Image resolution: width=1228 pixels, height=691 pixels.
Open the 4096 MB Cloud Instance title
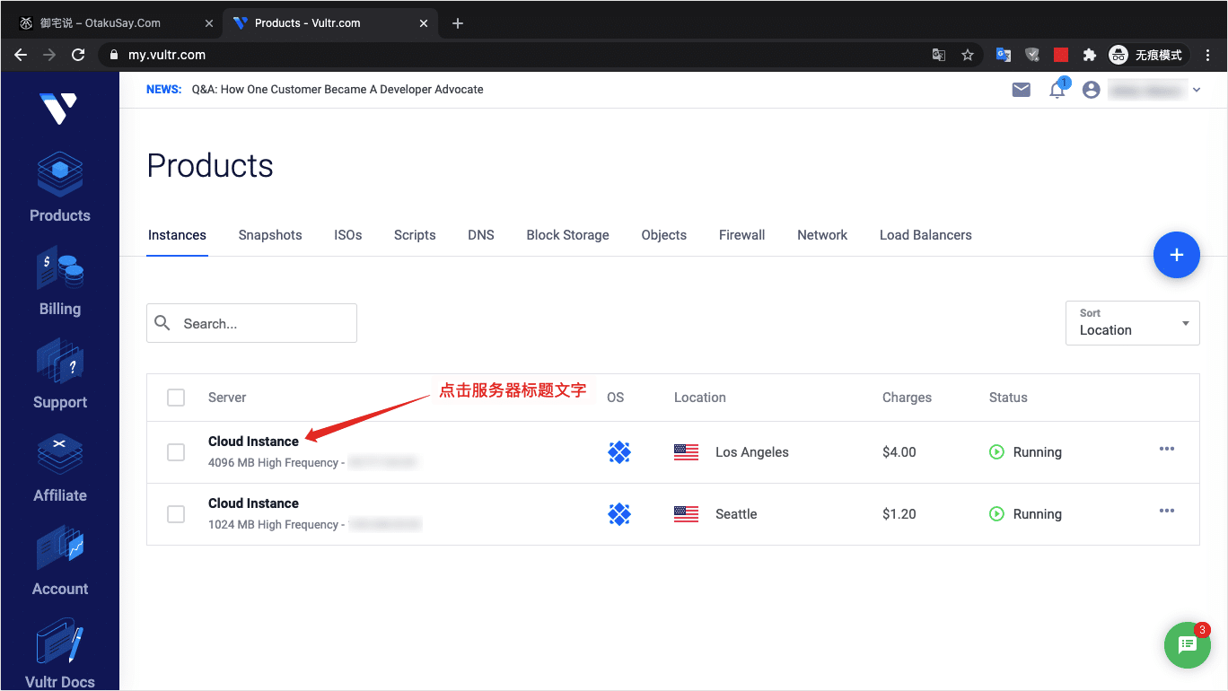[254, 442]
